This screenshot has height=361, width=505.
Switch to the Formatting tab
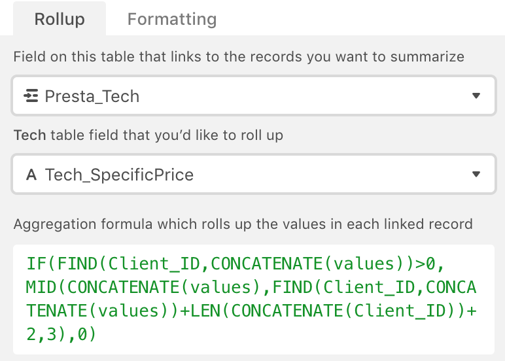pos(172,19)
